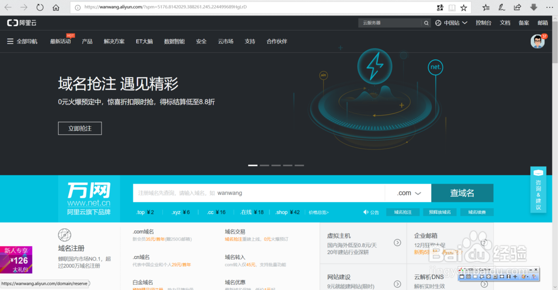Click the 预释放域名 button
The height and width of the screenshot is (290, 558).
click(x=440, y=212)
